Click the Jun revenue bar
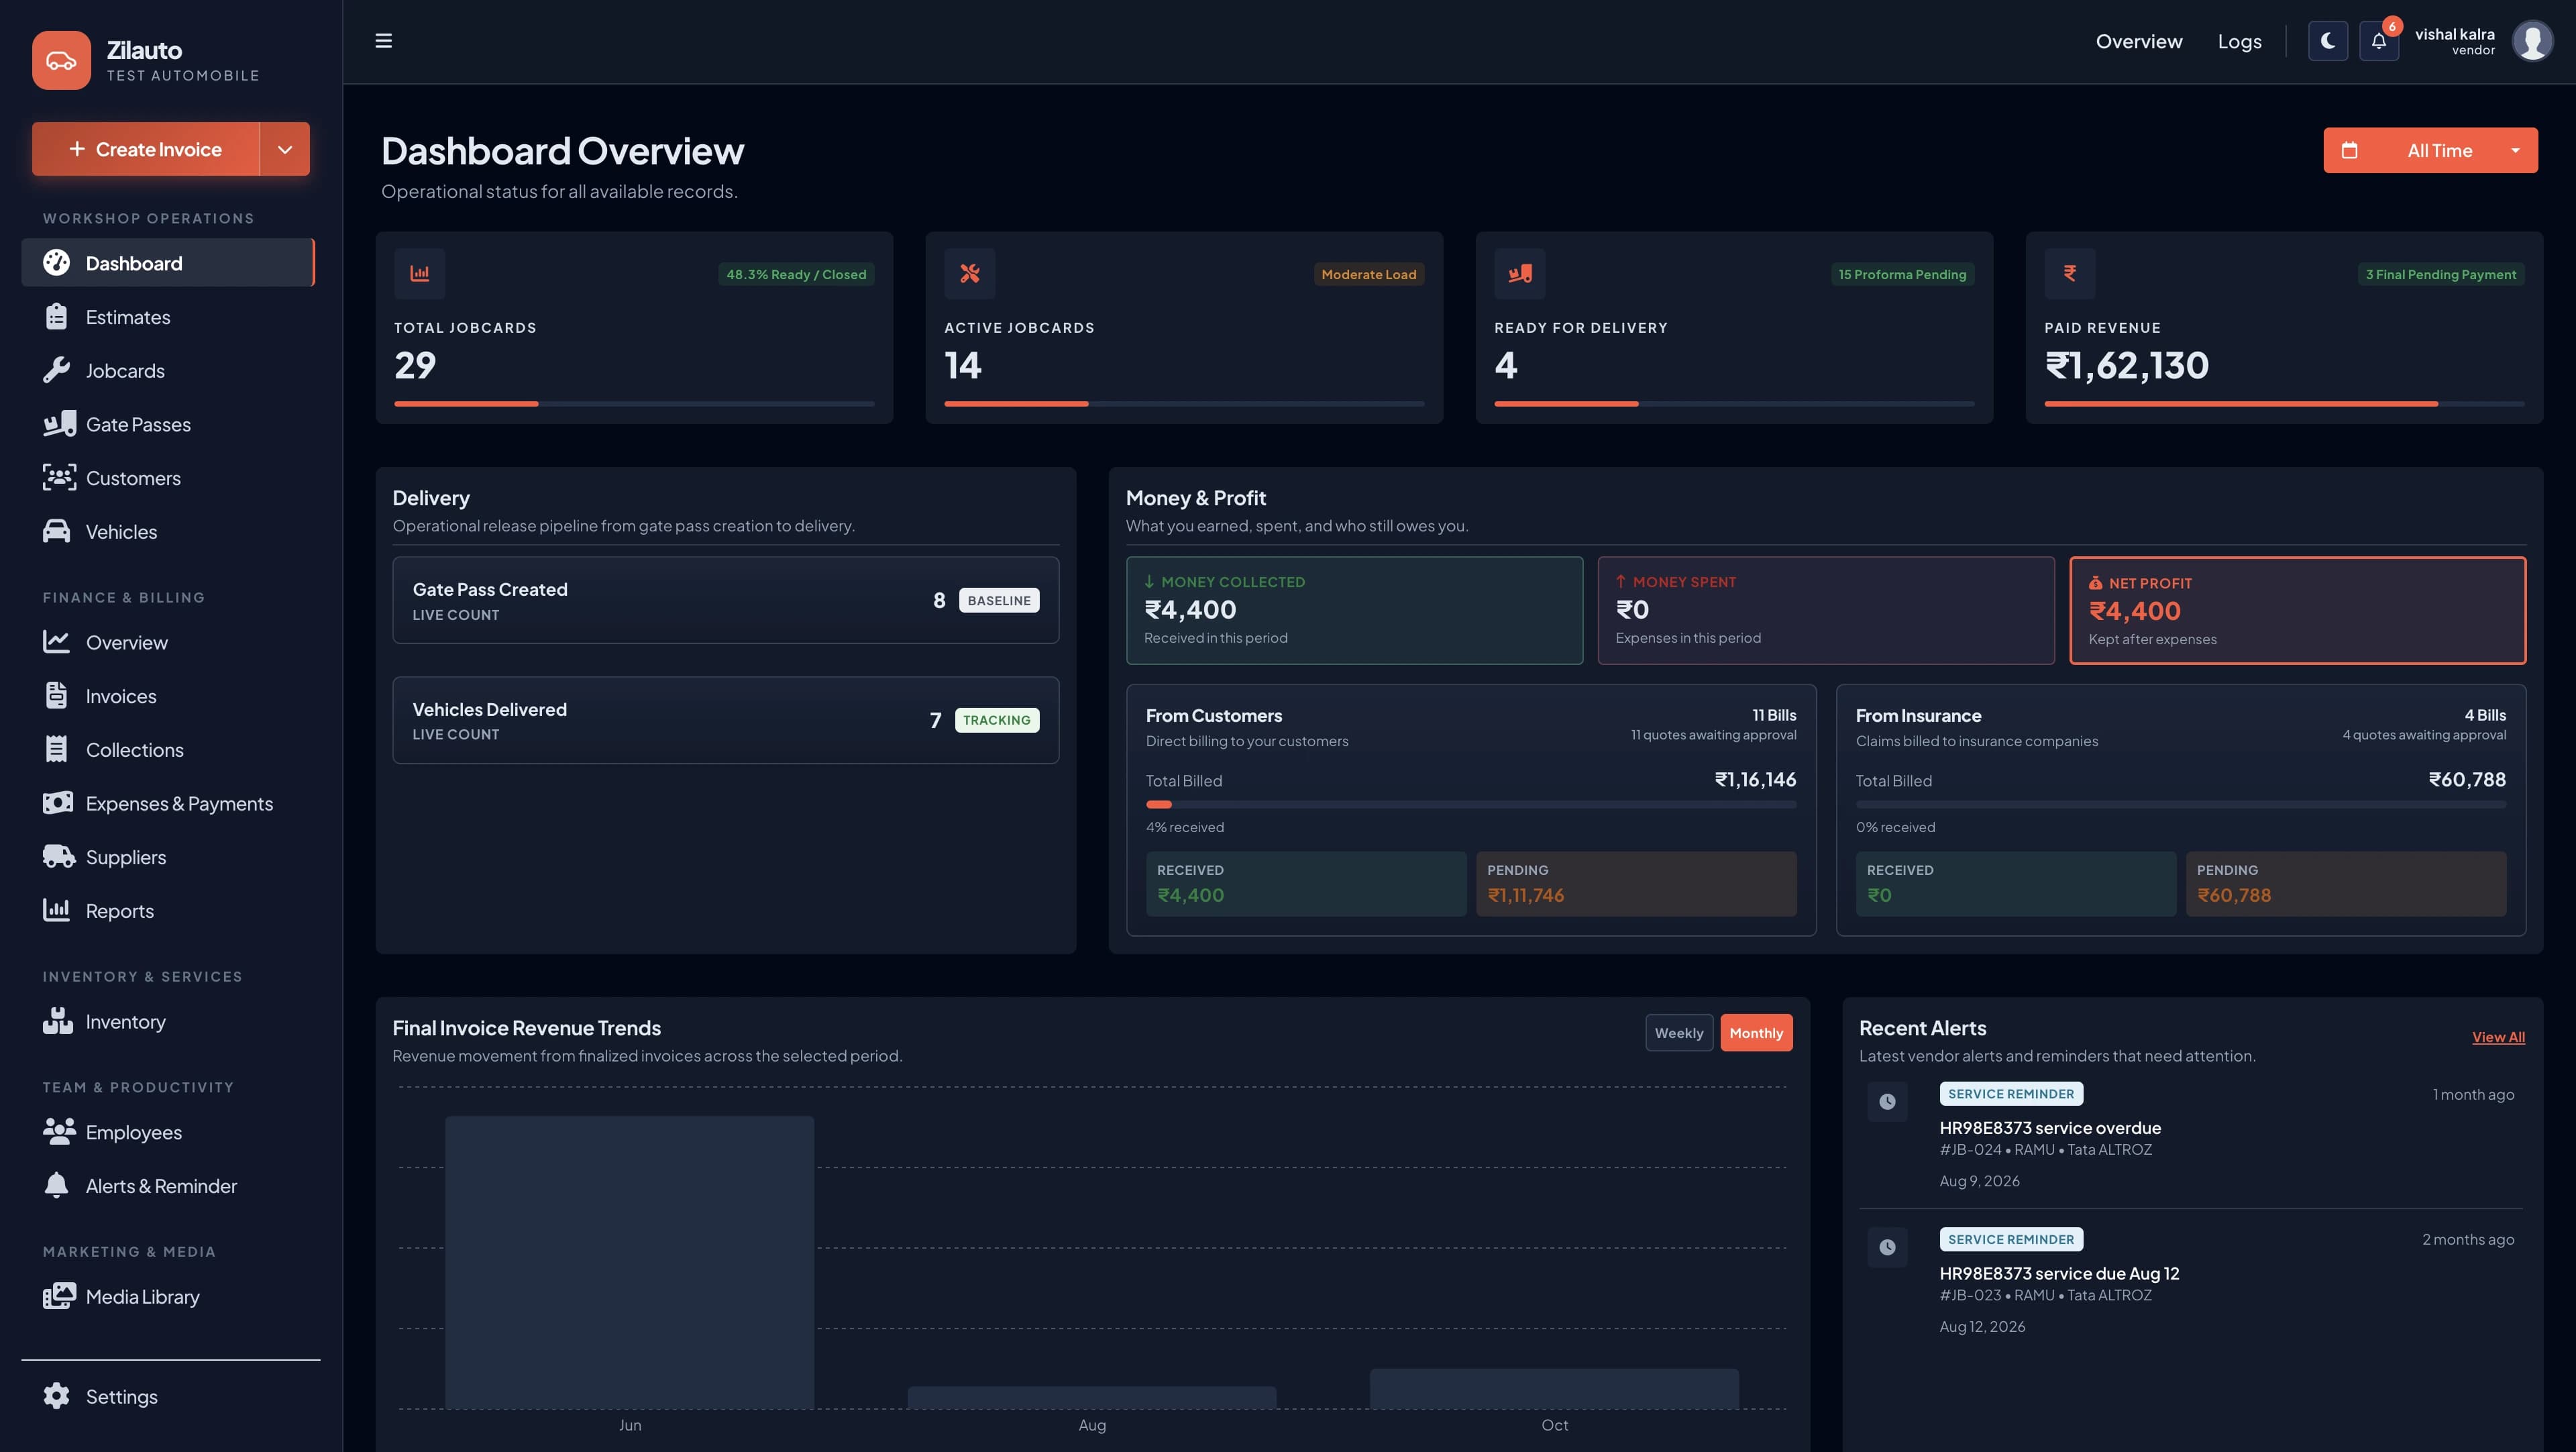2576x1452 pixels. [x=629, y=1262]
